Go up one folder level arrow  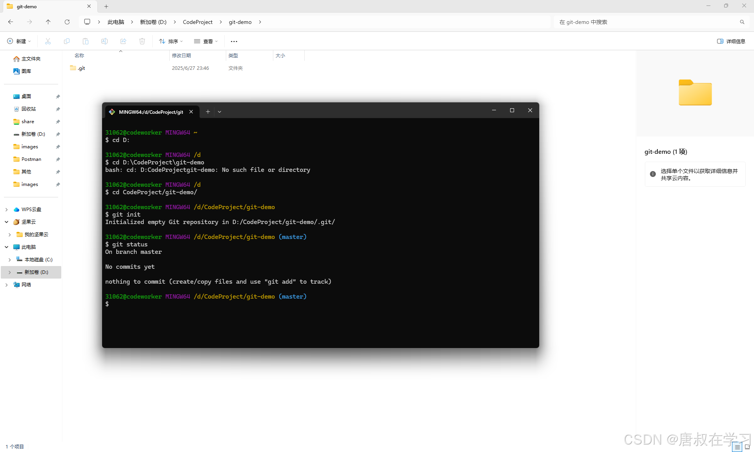point(48,22)
